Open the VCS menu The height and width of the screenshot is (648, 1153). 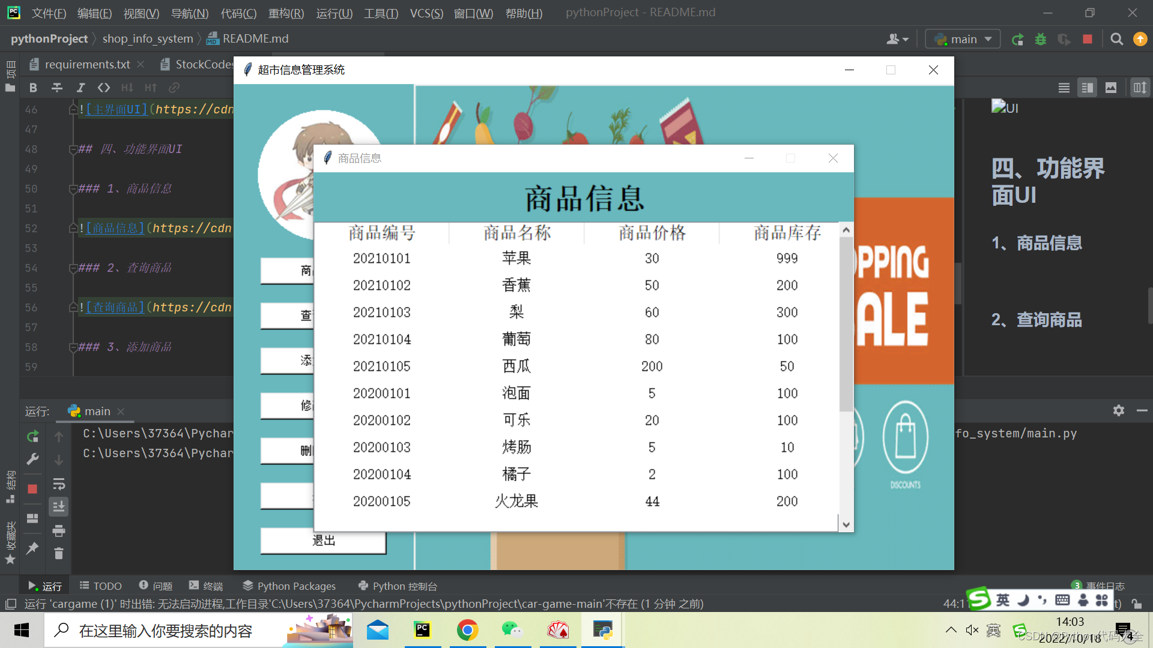pyautogui.click(x=426, y=13)
